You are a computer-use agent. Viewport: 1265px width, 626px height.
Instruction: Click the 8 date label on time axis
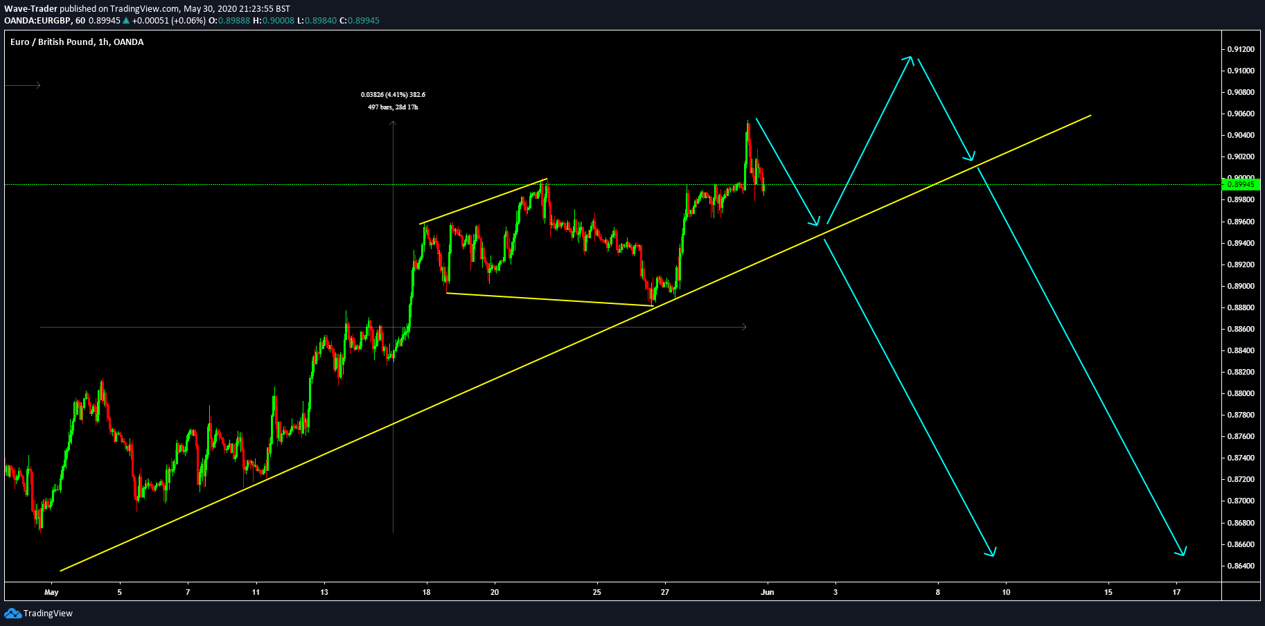938,592
